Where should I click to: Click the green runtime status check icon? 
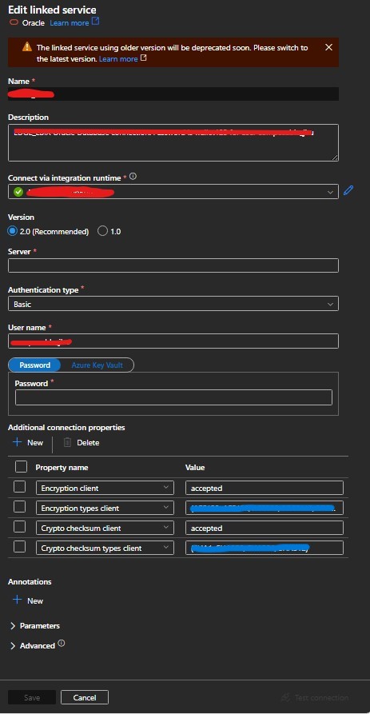pyautogui.click(x=18, y=192)
